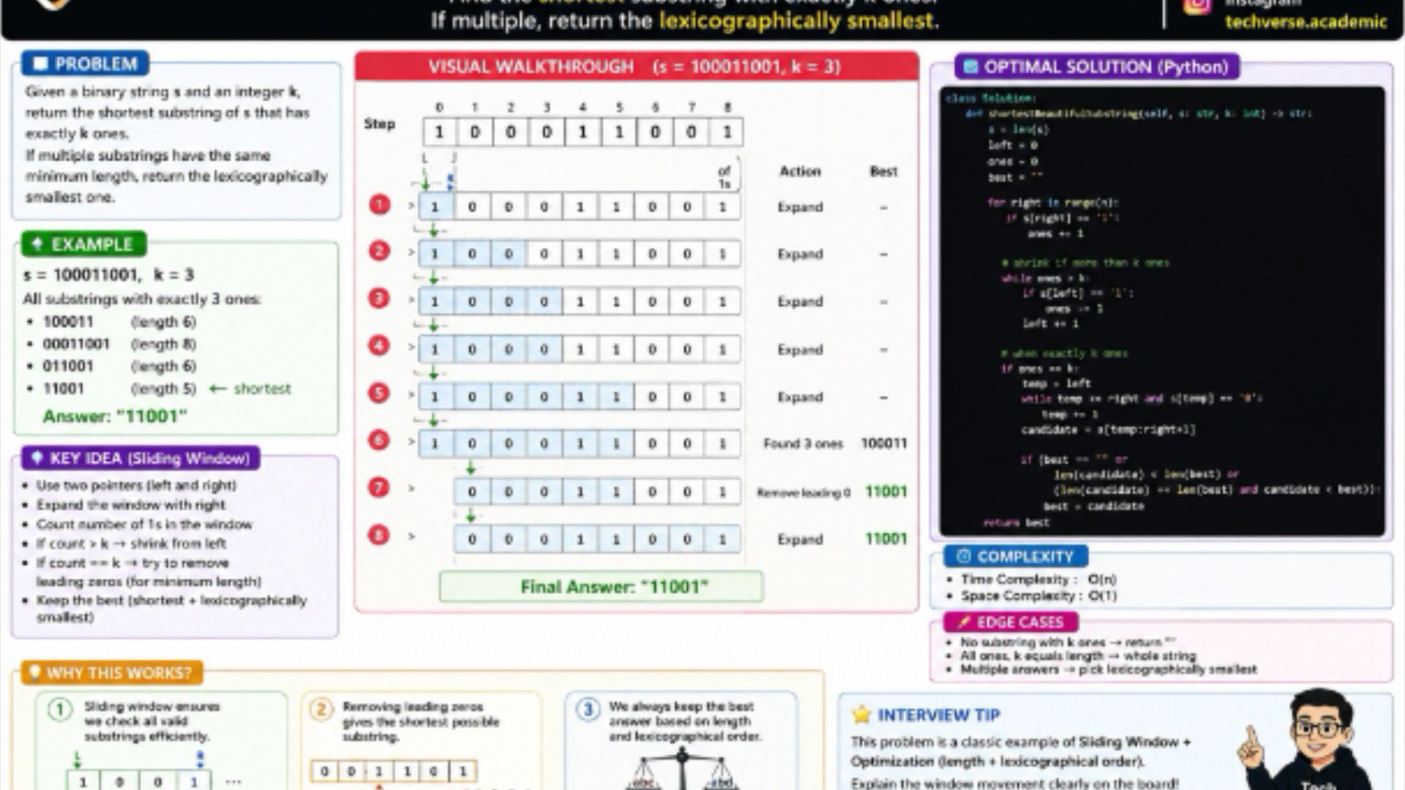Click the Final Answer: "11001" box
This screenshot has width=1405, height=790.
[x=601, y=587]
